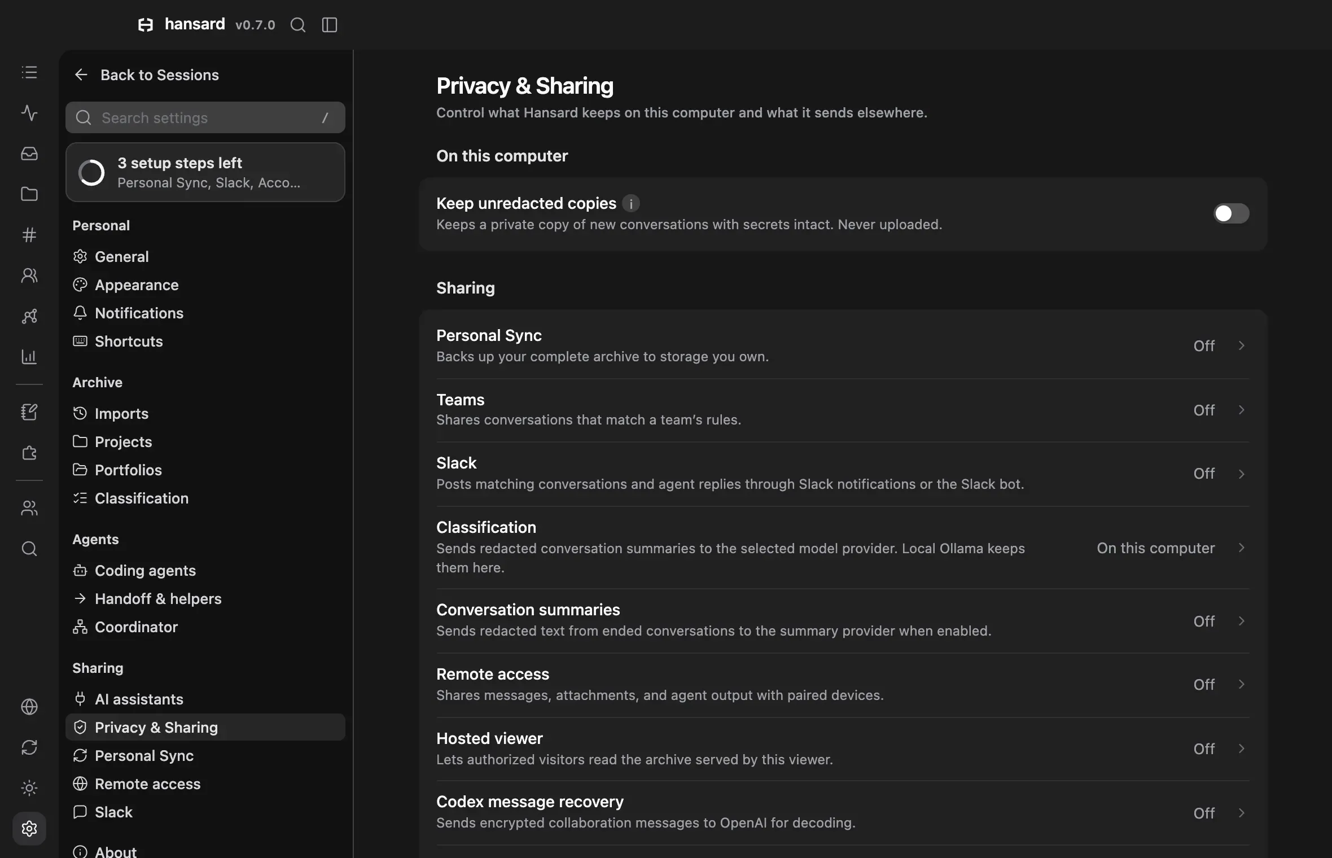Expand the Hosted viewer row chevron
The image size is (1332, 858).
[1241, 748]
